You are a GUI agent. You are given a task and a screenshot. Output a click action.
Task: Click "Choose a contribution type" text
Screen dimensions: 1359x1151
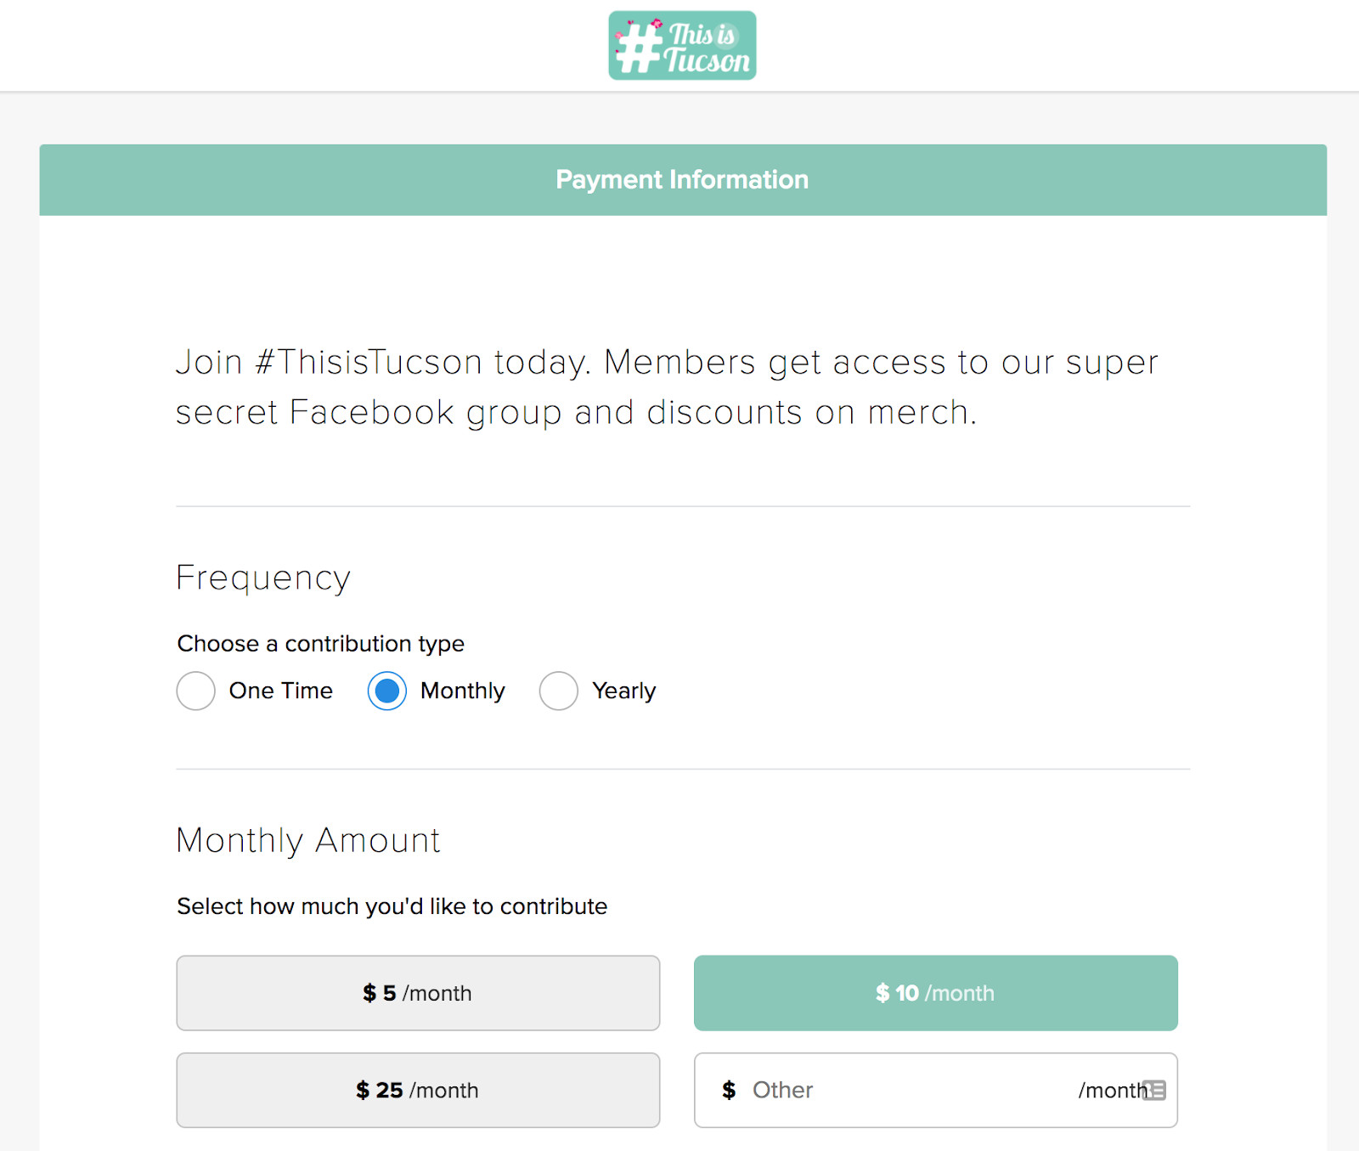[320, 644]
